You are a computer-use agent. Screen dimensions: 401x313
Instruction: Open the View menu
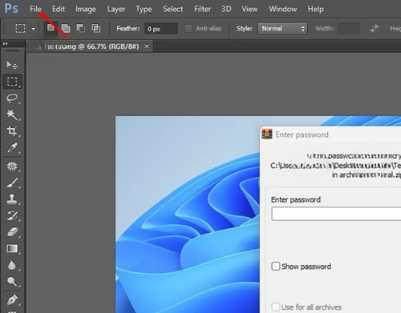point(249,9)
